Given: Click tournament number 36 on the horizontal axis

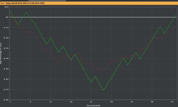Looking at the screenshot, I should pyautogui.click(x=152, y=102).
